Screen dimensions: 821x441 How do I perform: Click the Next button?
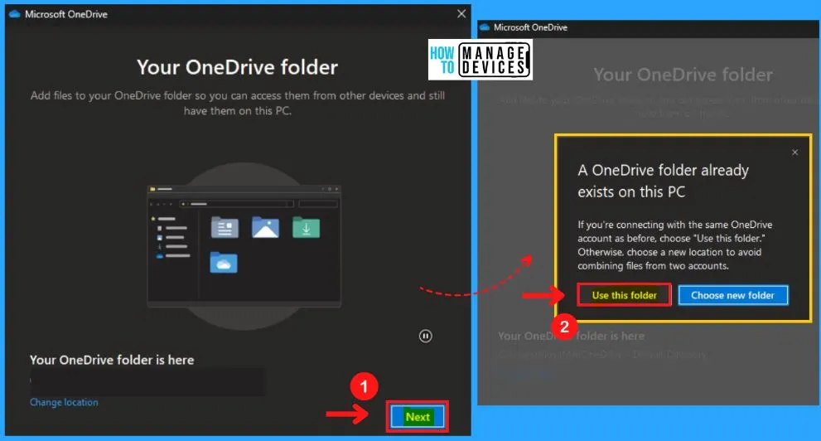pos(418,417)
